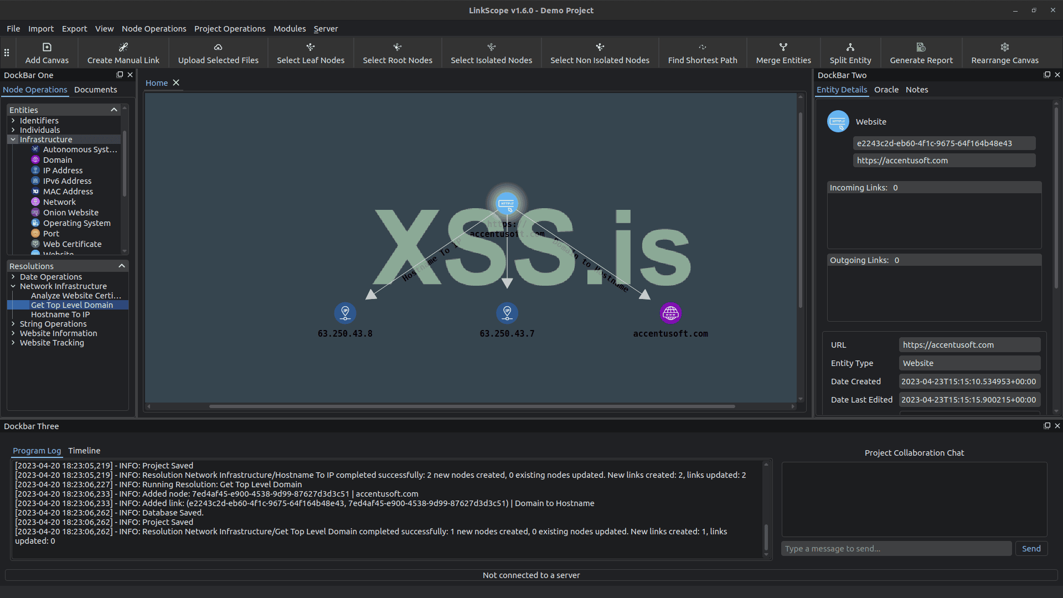Expand the String Operations resolutions group
The height and width of the screenshot is (598, 1063).
13,324
